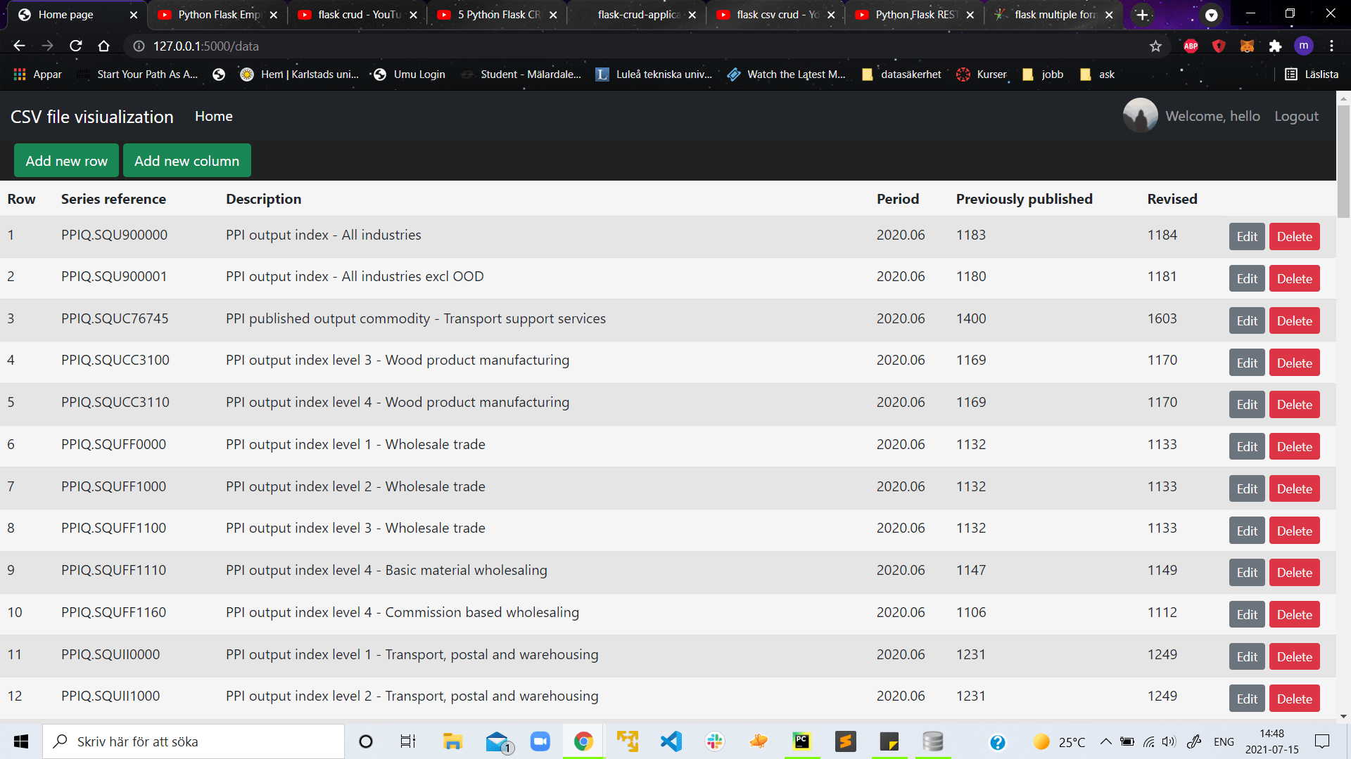Switch to the flask-crud-application tab
This screenshot has width=1351, height=759.
(x=638, y=15)
